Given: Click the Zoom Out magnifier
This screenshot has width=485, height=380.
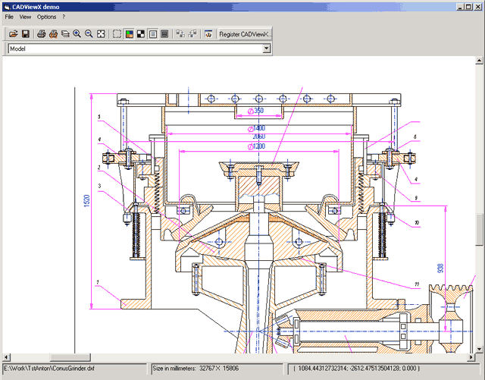Looking at the screenshot, I should click(x=89, y=34).
